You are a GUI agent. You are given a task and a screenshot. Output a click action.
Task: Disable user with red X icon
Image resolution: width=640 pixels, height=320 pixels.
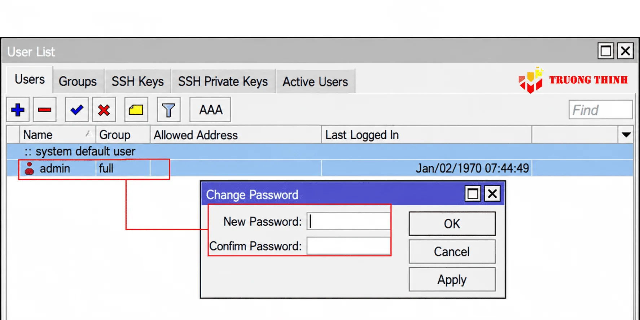click(104, 110)
